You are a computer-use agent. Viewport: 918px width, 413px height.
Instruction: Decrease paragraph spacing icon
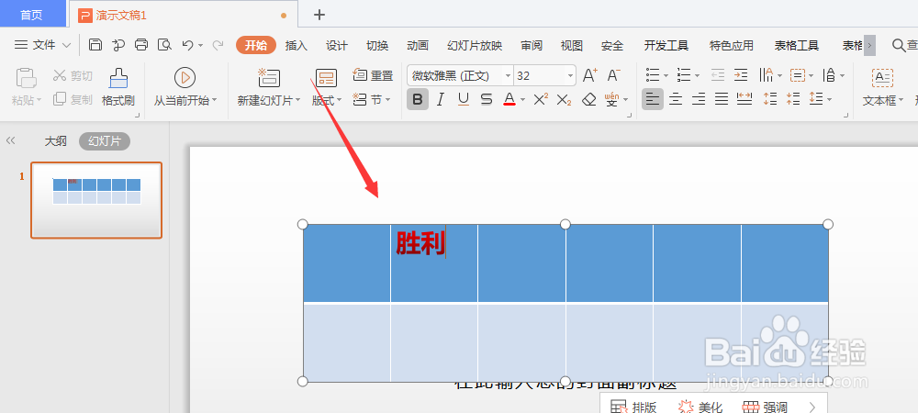793,99
